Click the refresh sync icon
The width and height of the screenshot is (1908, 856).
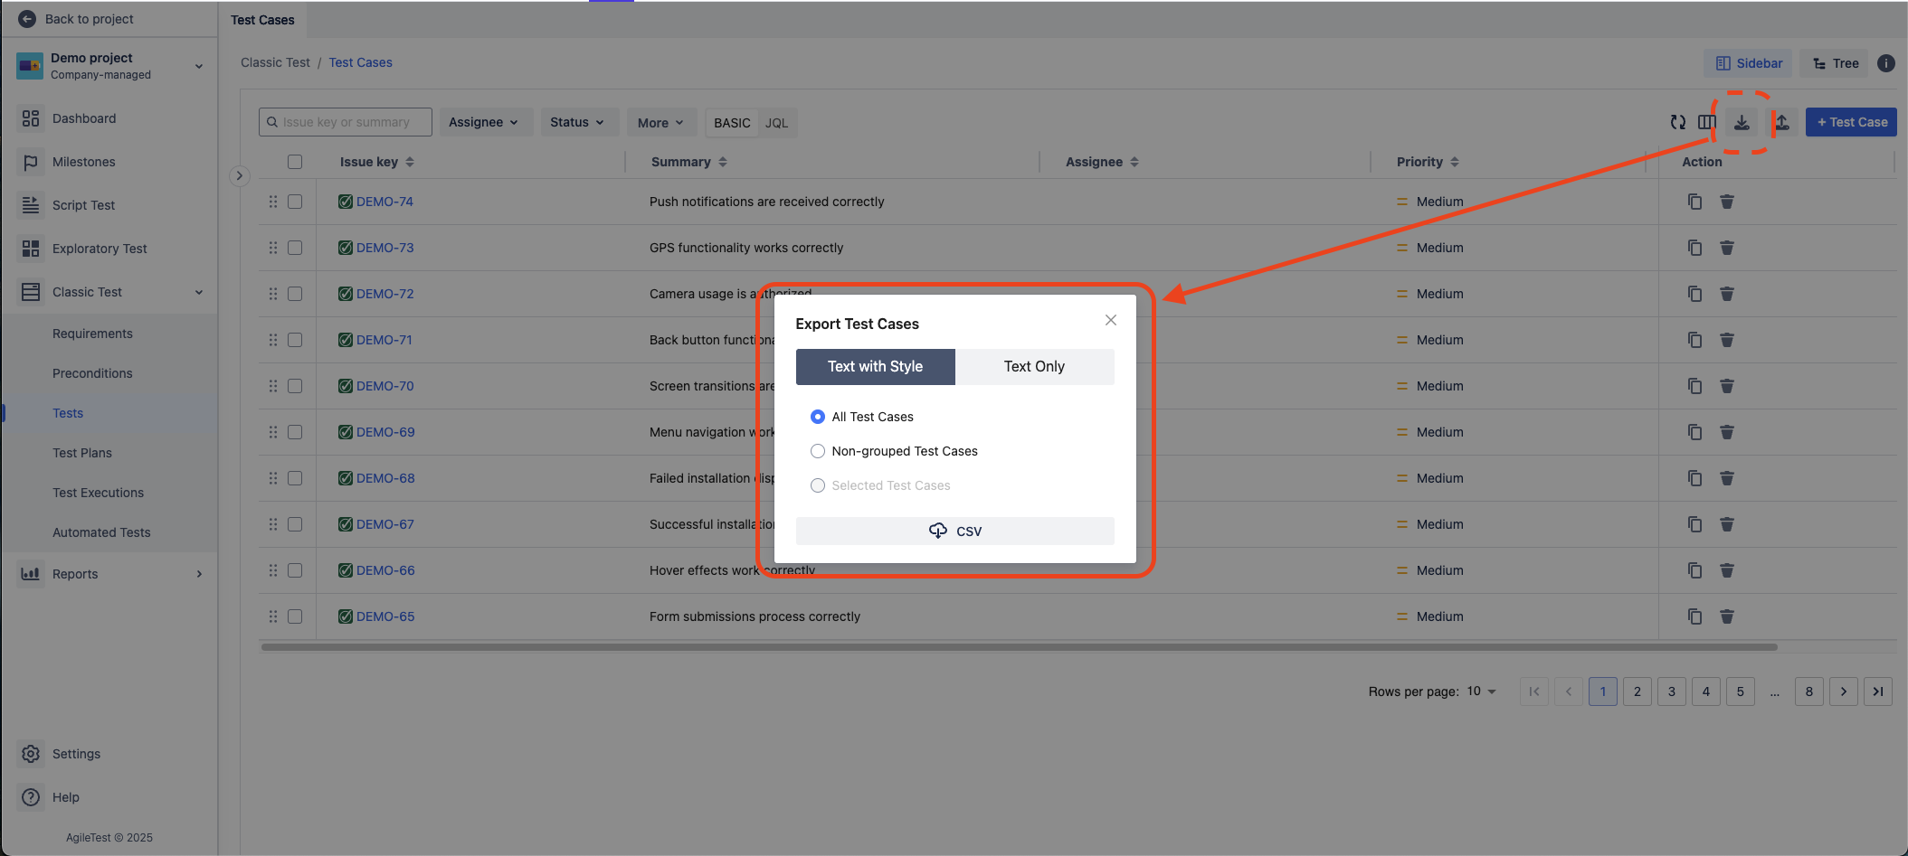[1677, 122]
